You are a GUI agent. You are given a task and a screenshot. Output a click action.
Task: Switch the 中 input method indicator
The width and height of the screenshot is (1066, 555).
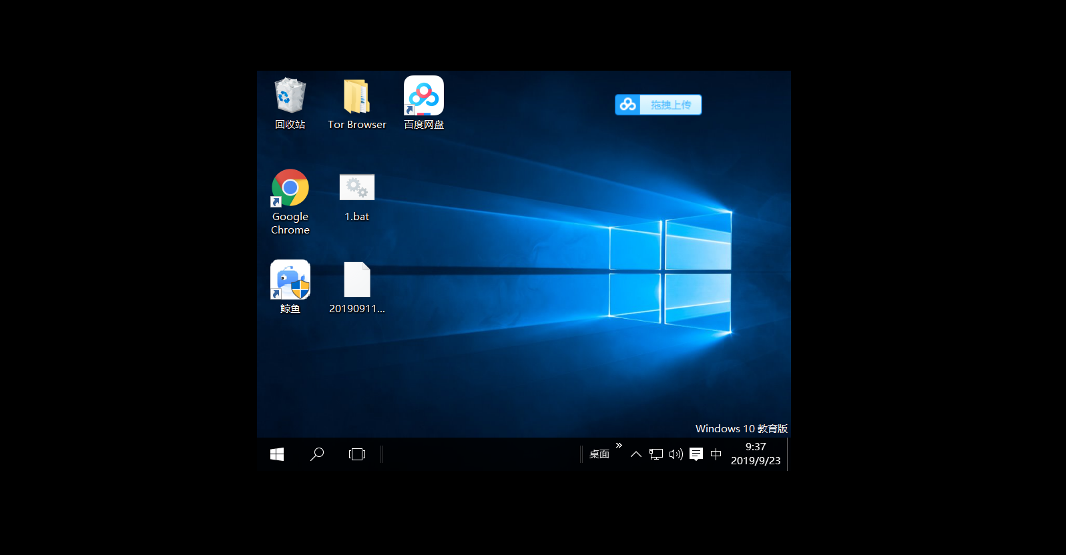716,454
